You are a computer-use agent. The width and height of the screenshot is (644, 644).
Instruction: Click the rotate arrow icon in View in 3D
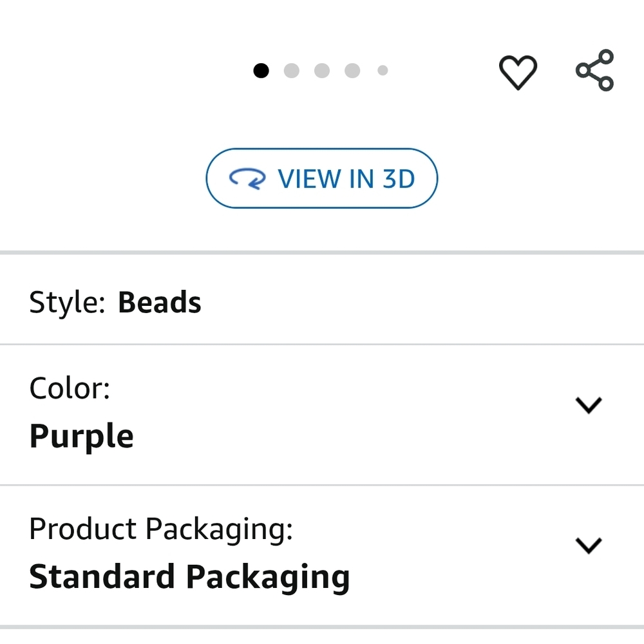click(x=247, y=178)
